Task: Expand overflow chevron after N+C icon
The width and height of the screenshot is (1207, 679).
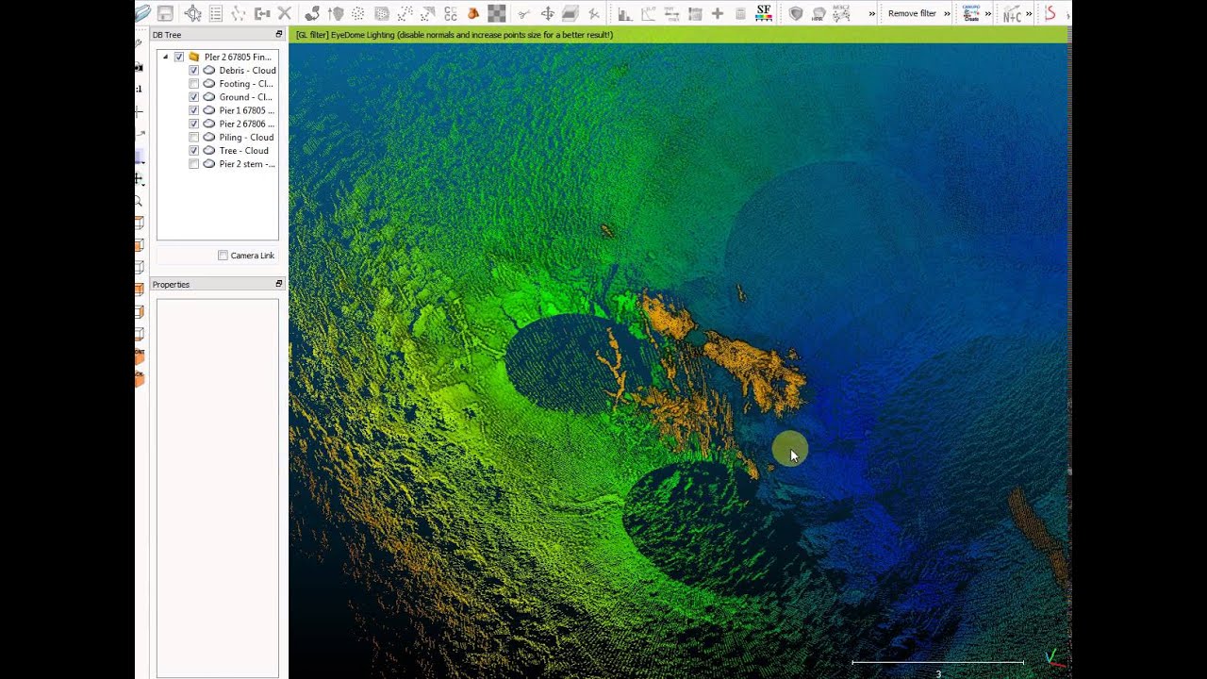Action: 1029,13
